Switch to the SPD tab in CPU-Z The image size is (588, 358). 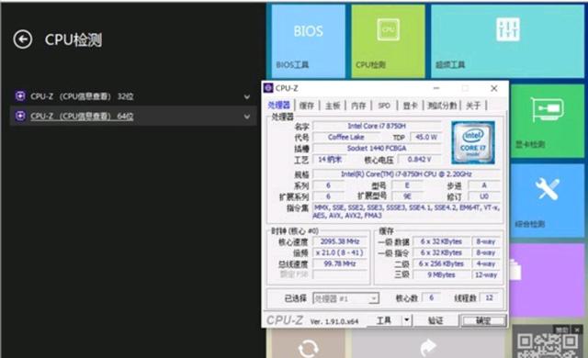(x=384, y=106)
